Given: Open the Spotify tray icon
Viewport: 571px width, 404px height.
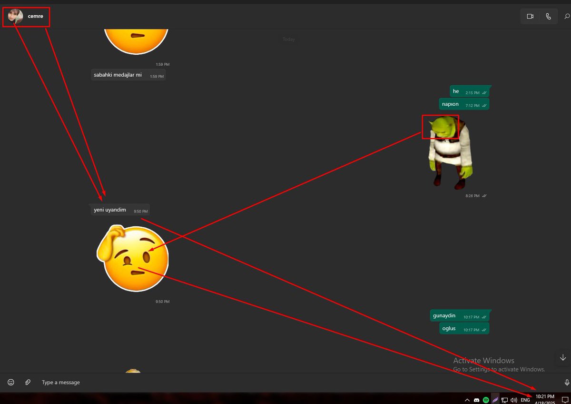Looking at the screenshot, I should pos(486,400).
